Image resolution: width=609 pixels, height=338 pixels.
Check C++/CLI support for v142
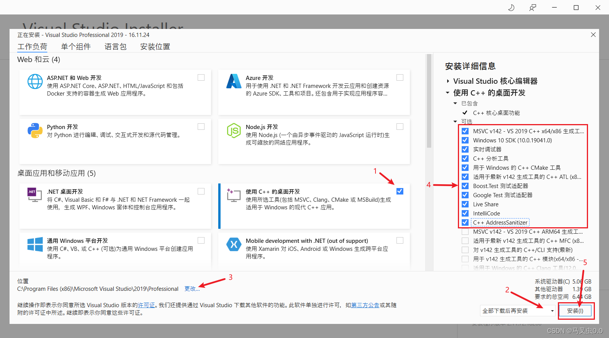pyautogui.click(x=465, y=250)
